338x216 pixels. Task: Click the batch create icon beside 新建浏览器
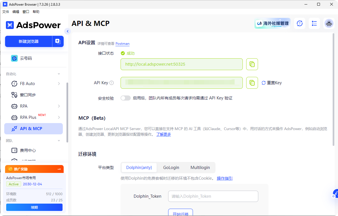(58, 41)
